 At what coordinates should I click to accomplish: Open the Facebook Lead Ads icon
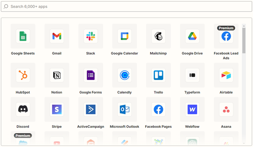point(226,36)
